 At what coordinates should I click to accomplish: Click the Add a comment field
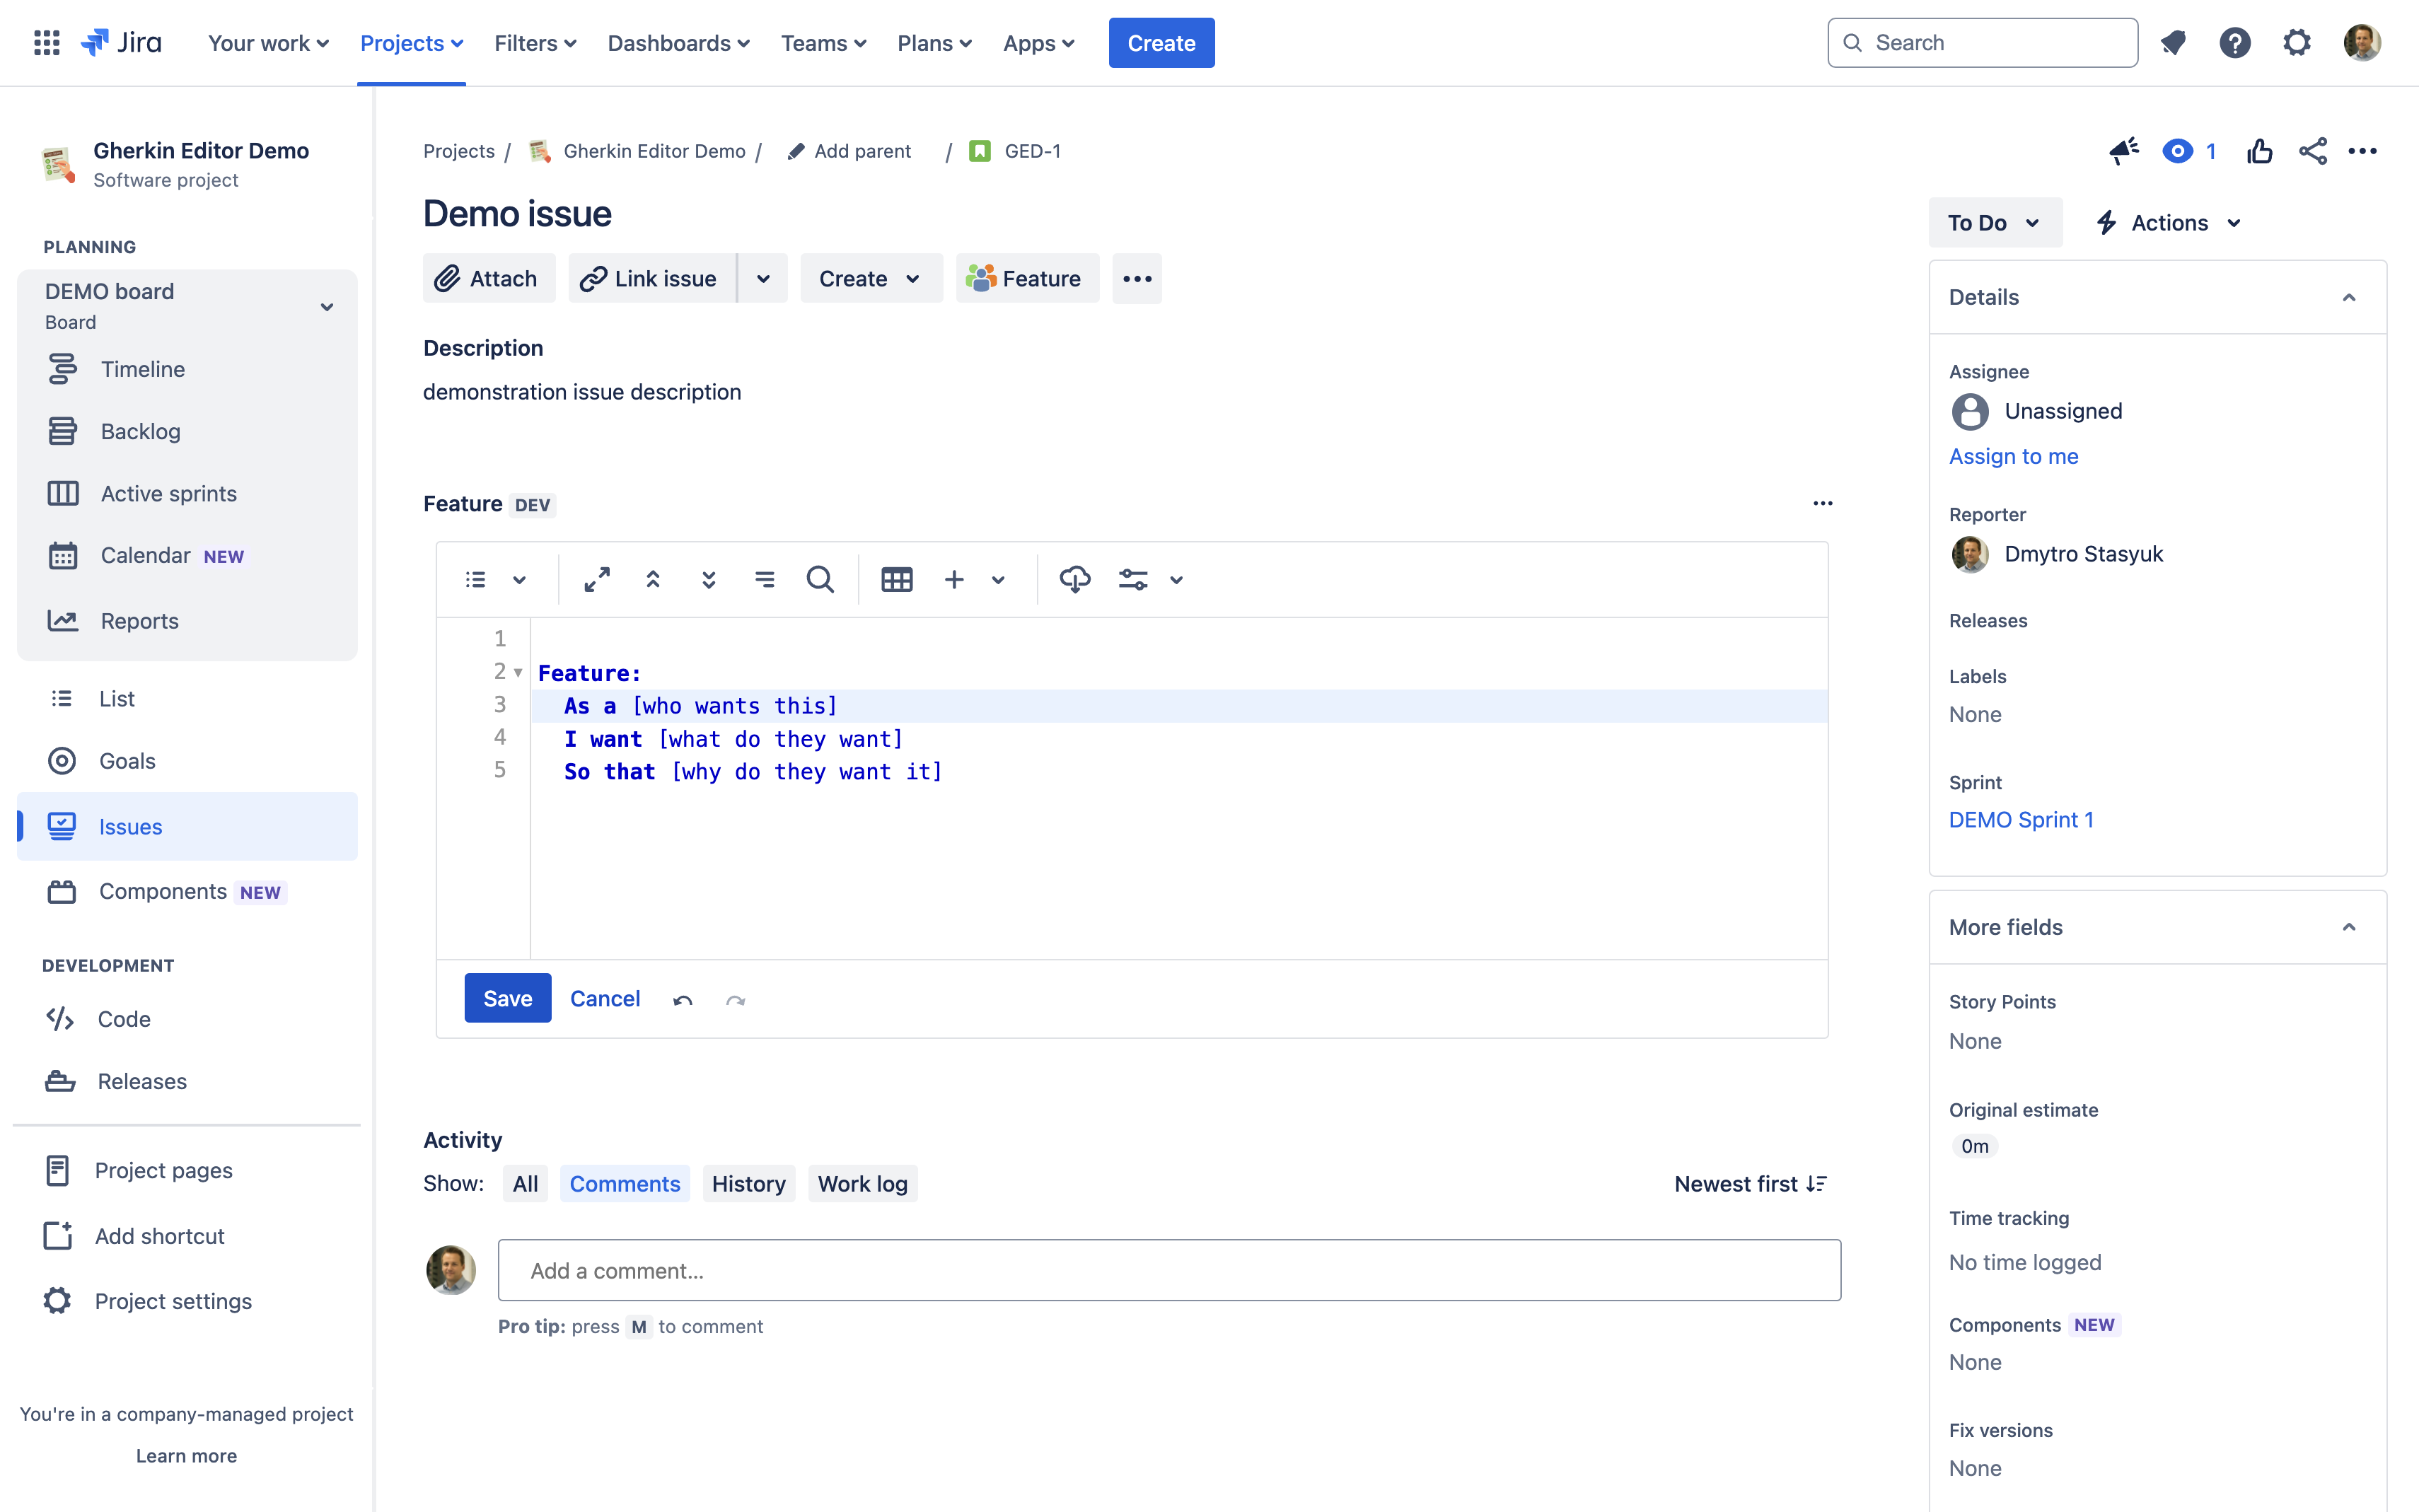(x=1169, y=1270)
